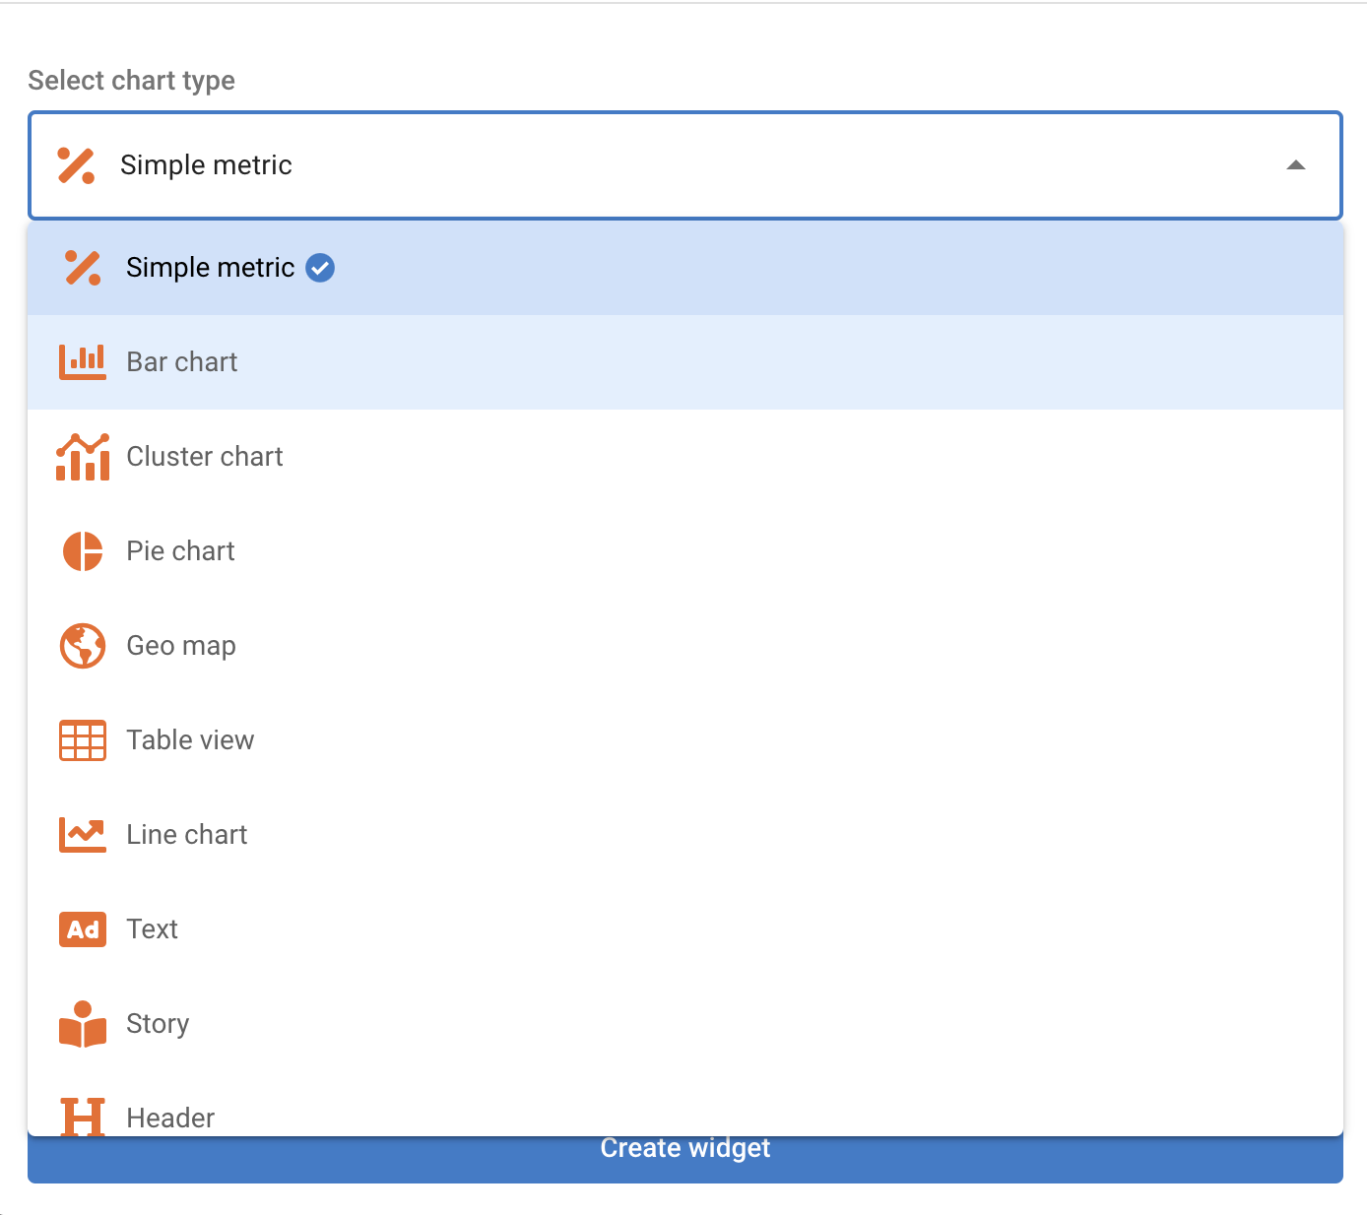The image size is (1367, 1215).
Task: Click the blue checkmark next to Simple metric
Action: click(320, 268)
